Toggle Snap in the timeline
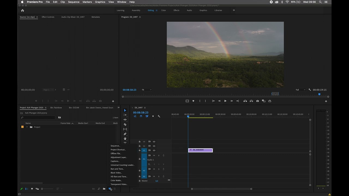 [141, 116]
